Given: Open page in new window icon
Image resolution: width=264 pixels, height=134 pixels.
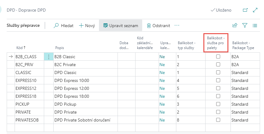Looking at the screenshot, I should (x=245, y=10).
